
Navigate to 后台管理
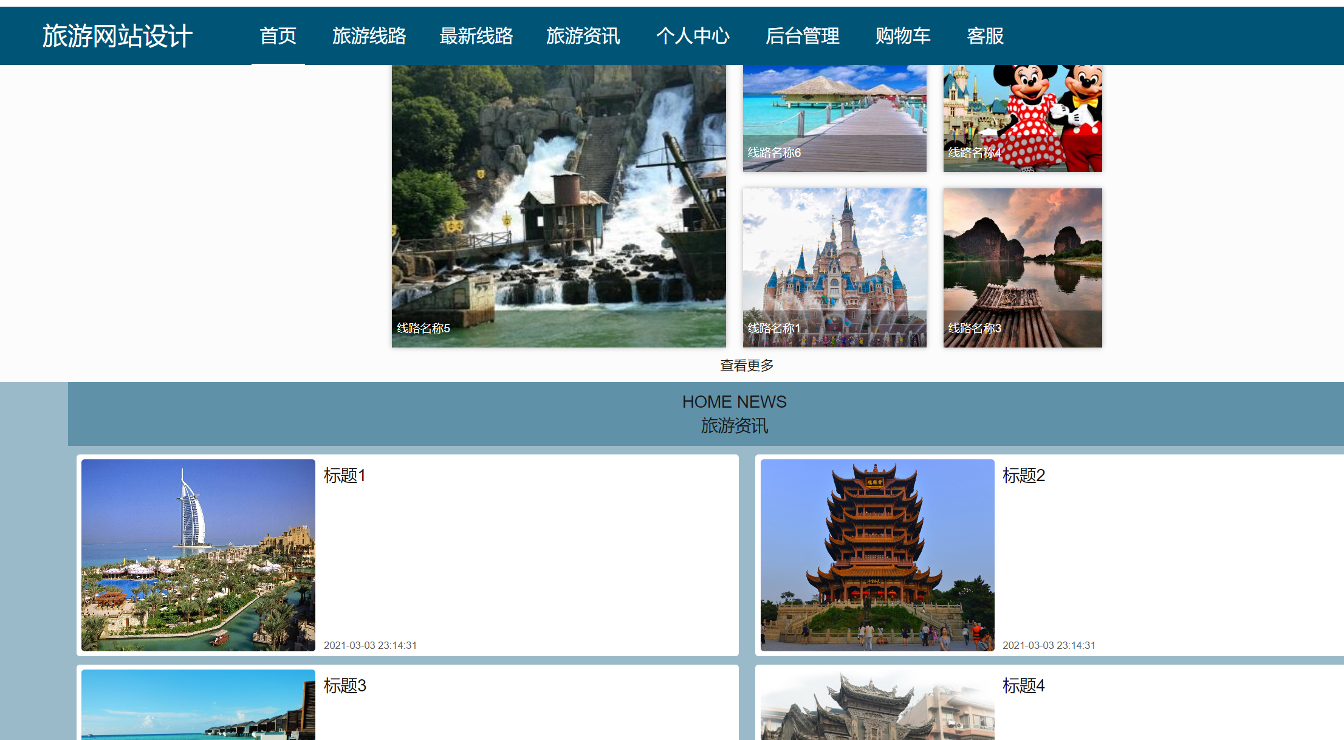(802, 36)
